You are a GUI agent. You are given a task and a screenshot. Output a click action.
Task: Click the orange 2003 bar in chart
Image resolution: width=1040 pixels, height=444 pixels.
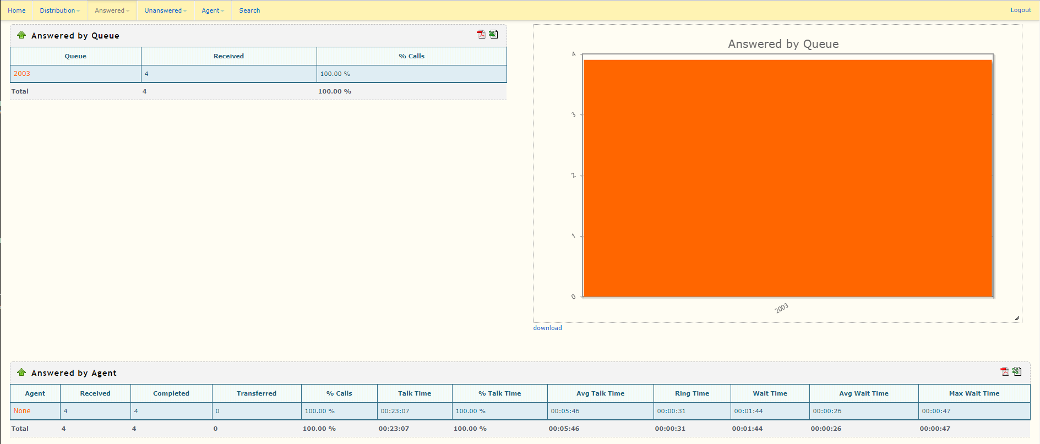point(787,178)
